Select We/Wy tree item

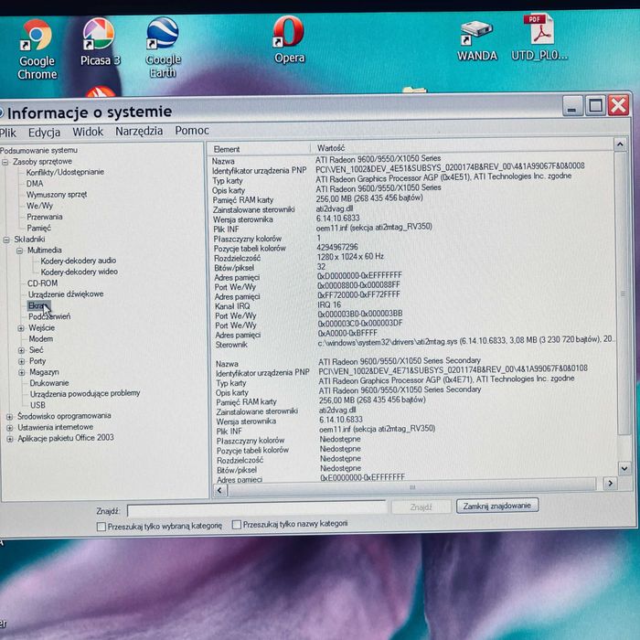[39, 206]
